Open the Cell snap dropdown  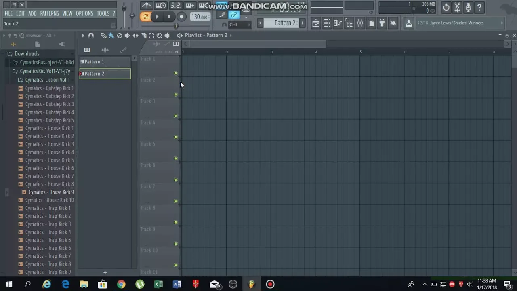[239, 25]
